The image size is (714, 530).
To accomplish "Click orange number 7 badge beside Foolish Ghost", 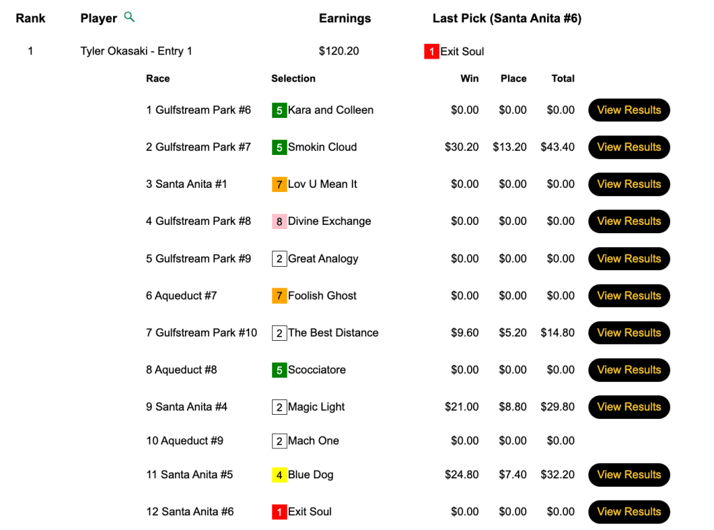I will pyautogui.click(x=279, y=296).
